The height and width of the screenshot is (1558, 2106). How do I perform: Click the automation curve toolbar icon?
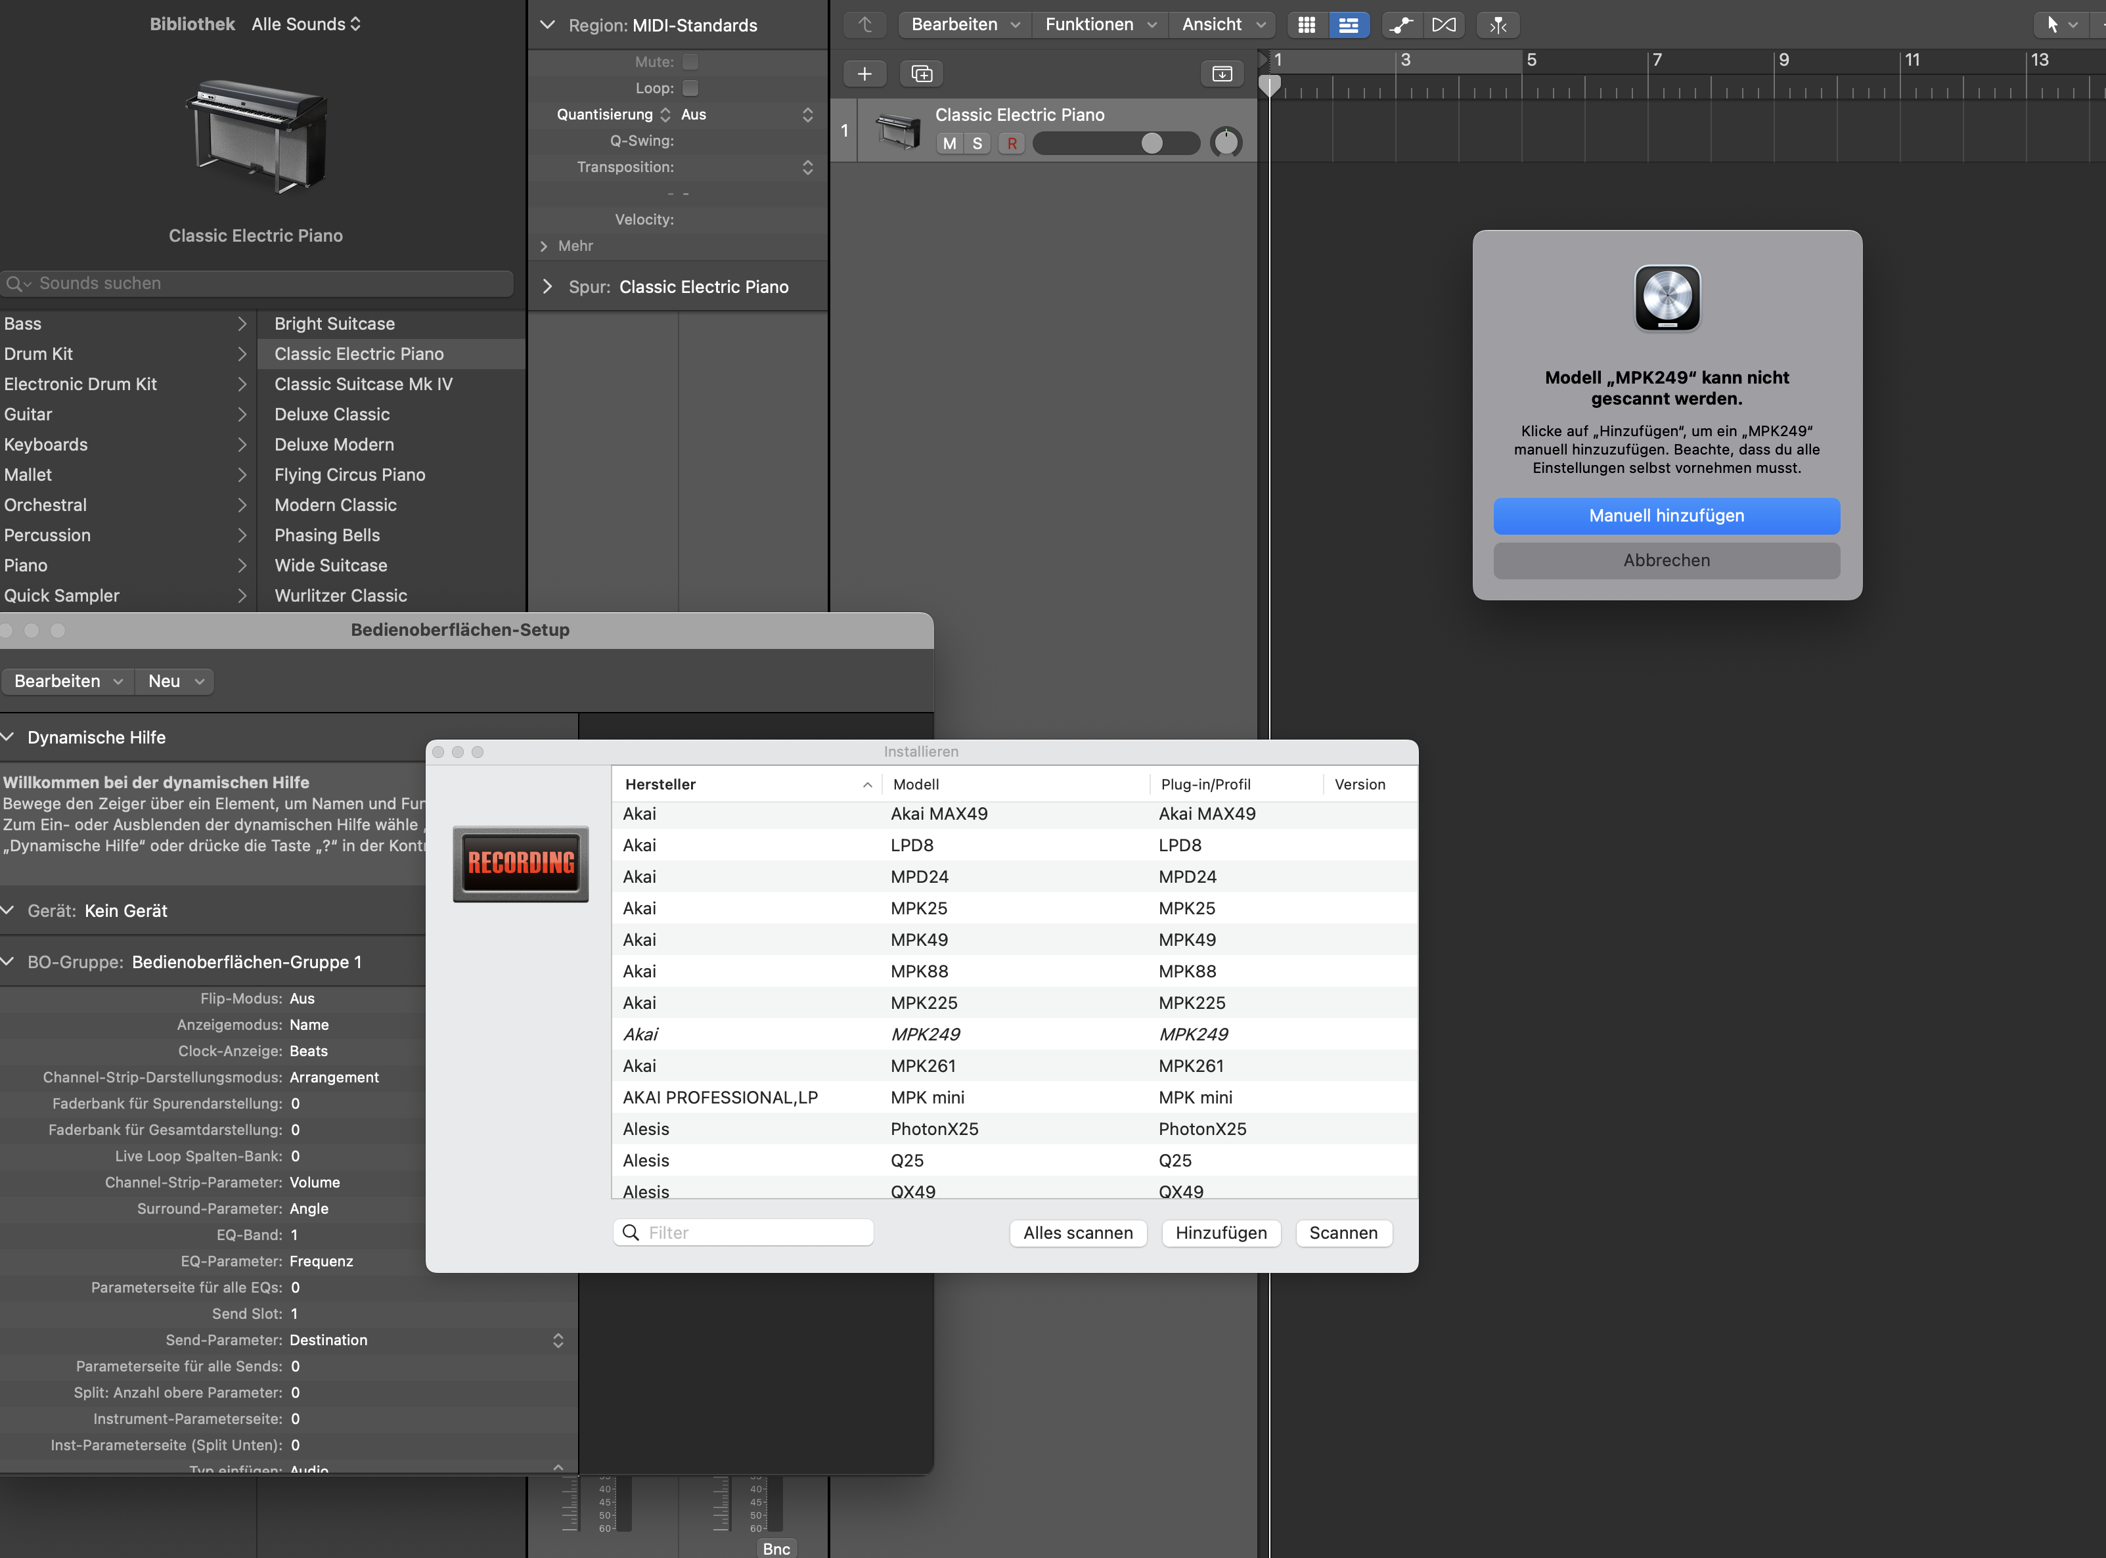coord(1402,26)
